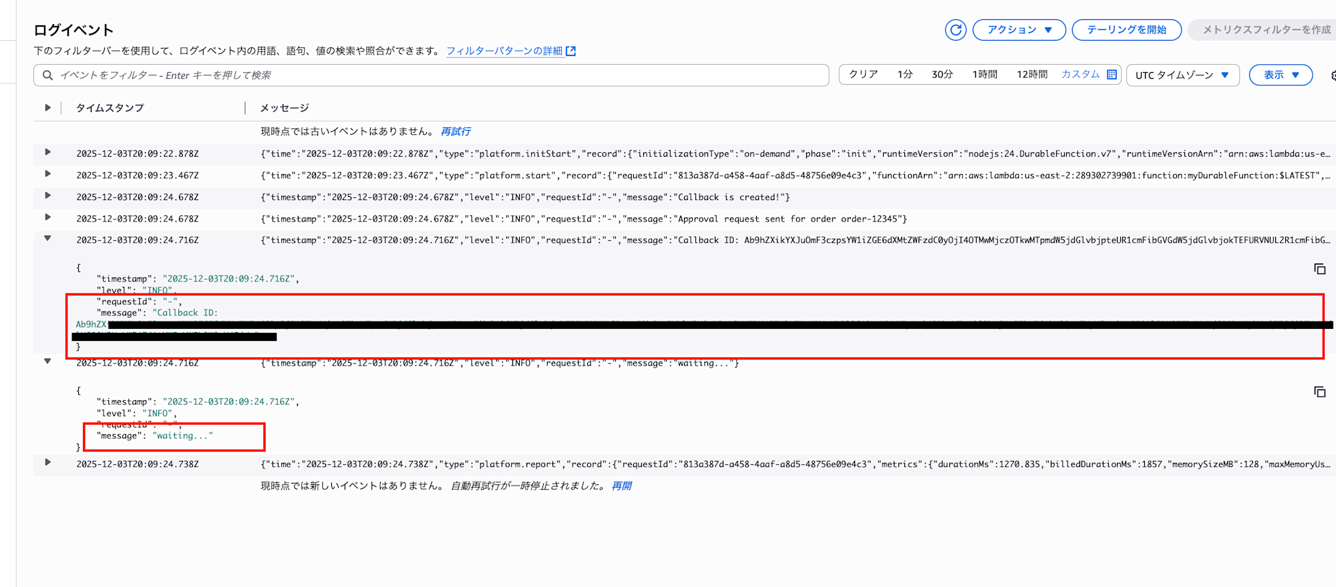The height and width of the screenshot is (587, 1336).
Task: Click "message": "Callback ID:" line in expanded JSON
Action: (158, 313)
